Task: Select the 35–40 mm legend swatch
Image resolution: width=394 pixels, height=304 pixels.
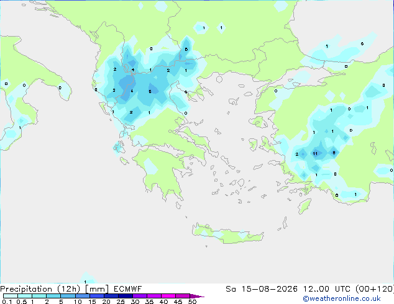Action: click(x=154, y=296)
